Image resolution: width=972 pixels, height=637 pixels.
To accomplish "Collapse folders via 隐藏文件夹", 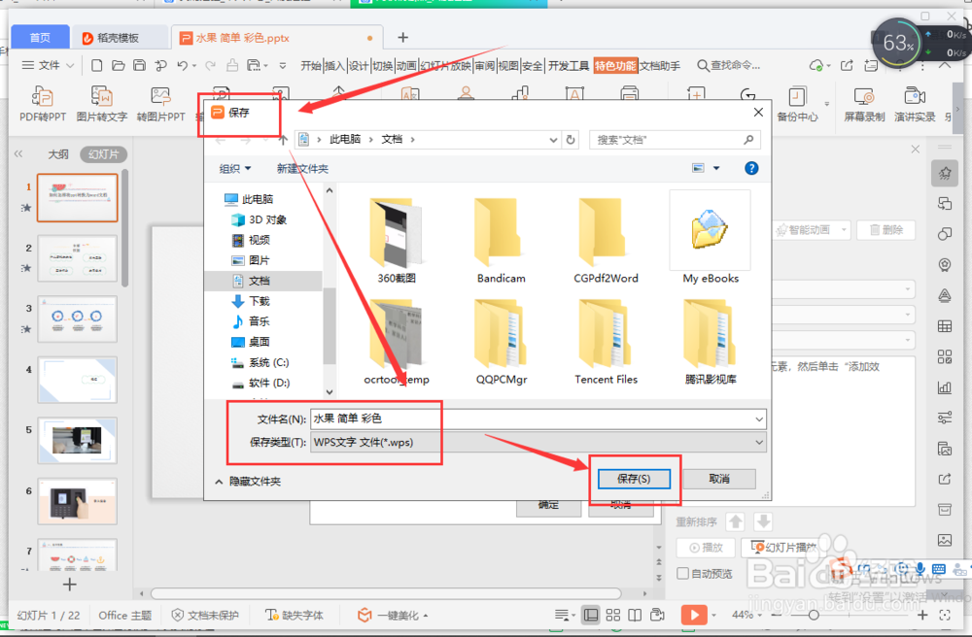I will click(x=248, y=481).
